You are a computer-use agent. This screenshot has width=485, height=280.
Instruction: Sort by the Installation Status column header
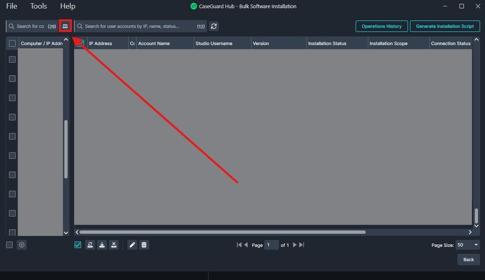(327, 43)
